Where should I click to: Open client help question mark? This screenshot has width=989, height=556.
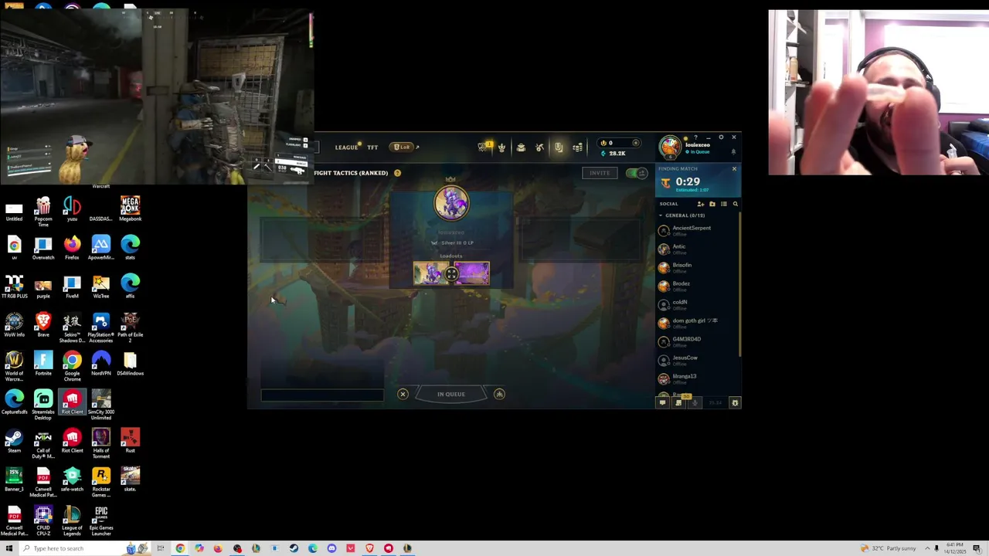point(695,137)
